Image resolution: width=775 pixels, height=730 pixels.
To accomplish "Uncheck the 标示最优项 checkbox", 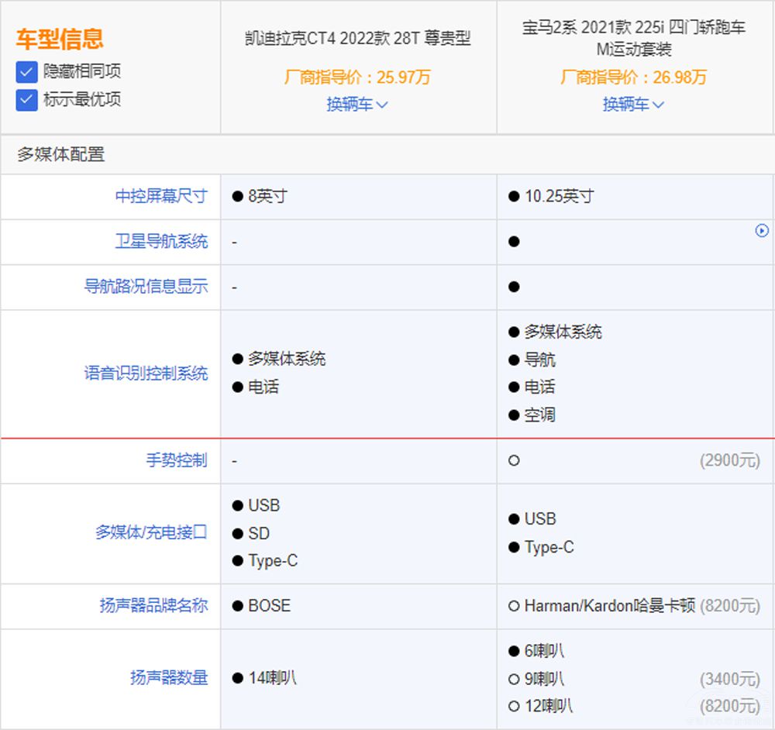I will pyautogui.click(x=27, y=100).
